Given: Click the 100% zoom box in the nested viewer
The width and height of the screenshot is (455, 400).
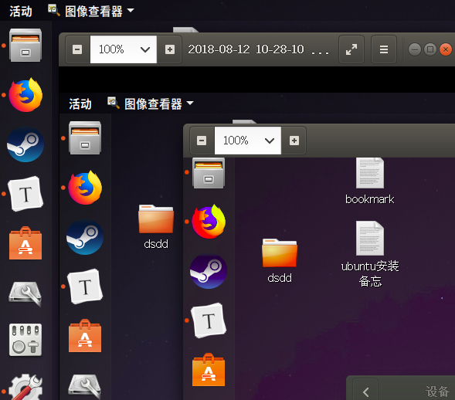Looking at the screenshot, I should (248, 141).
